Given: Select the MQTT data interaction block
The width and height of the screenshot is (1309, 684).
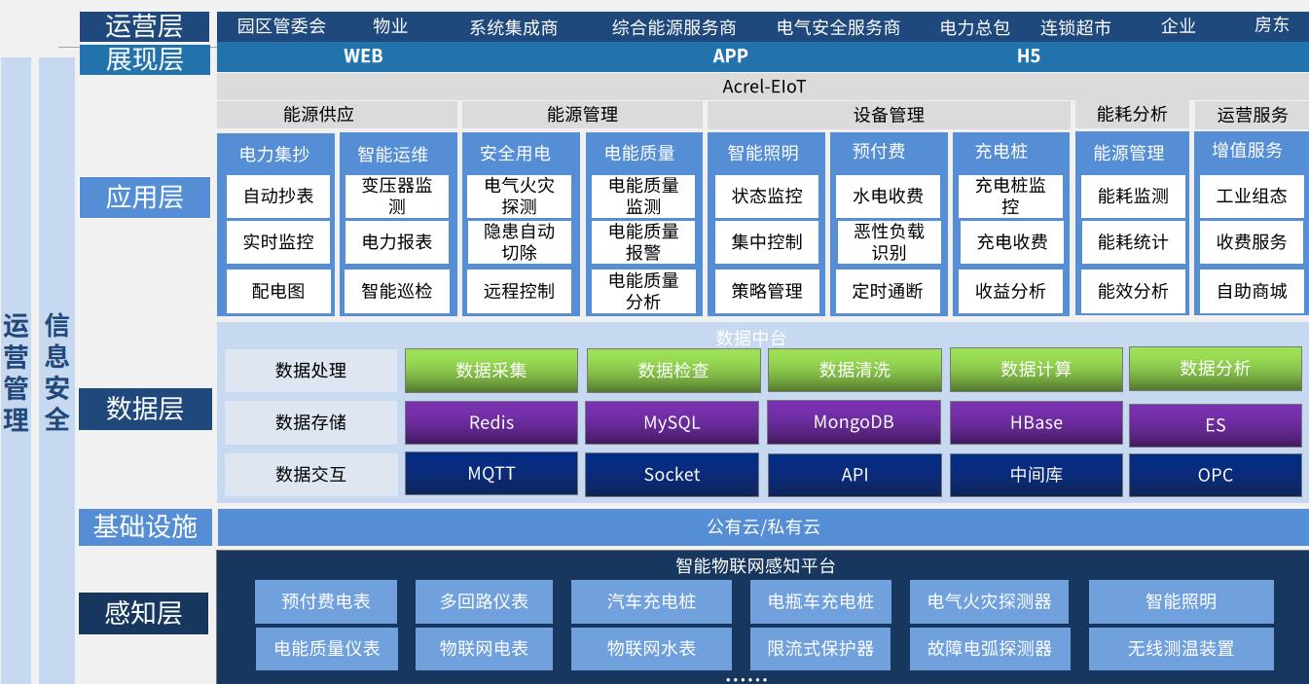Looking at the screenshot, I should click(x=491, y=474).
